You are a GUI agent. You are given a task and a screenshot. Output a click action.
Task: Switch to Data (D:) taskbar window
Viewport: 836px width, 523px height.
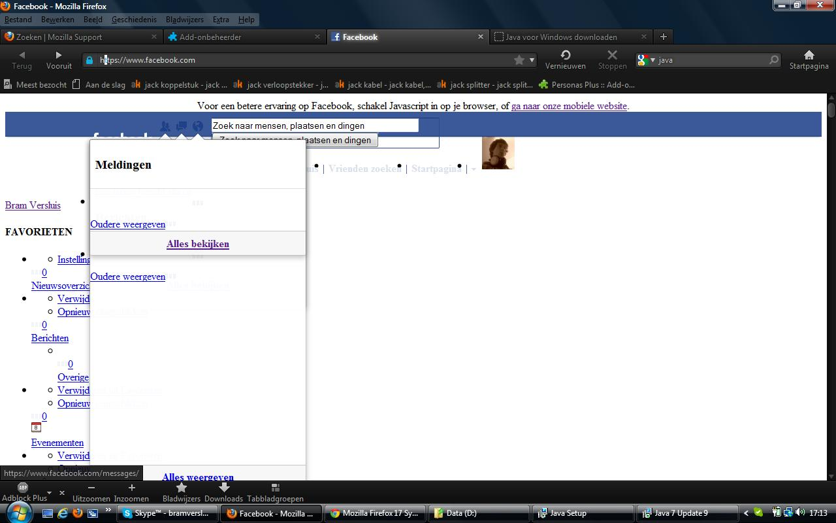pos(478,513)
